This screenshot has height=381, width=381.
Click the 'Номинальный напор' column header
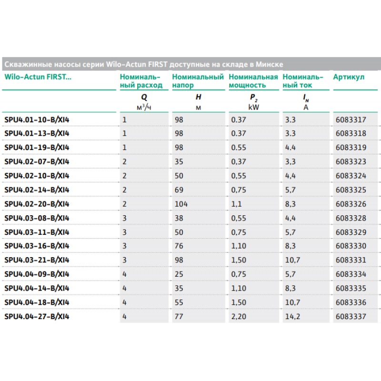(198, 81)
